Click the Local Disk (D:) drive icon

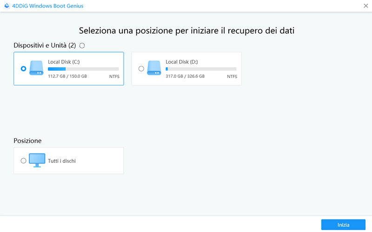[154, 68]
